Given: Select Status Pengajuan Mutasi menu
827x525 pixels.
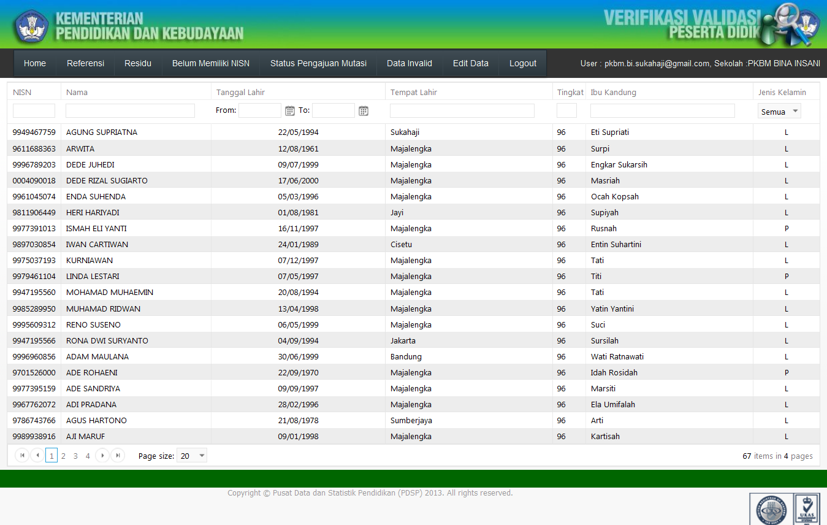Looking at the screenshot, I should click(318, 63).
